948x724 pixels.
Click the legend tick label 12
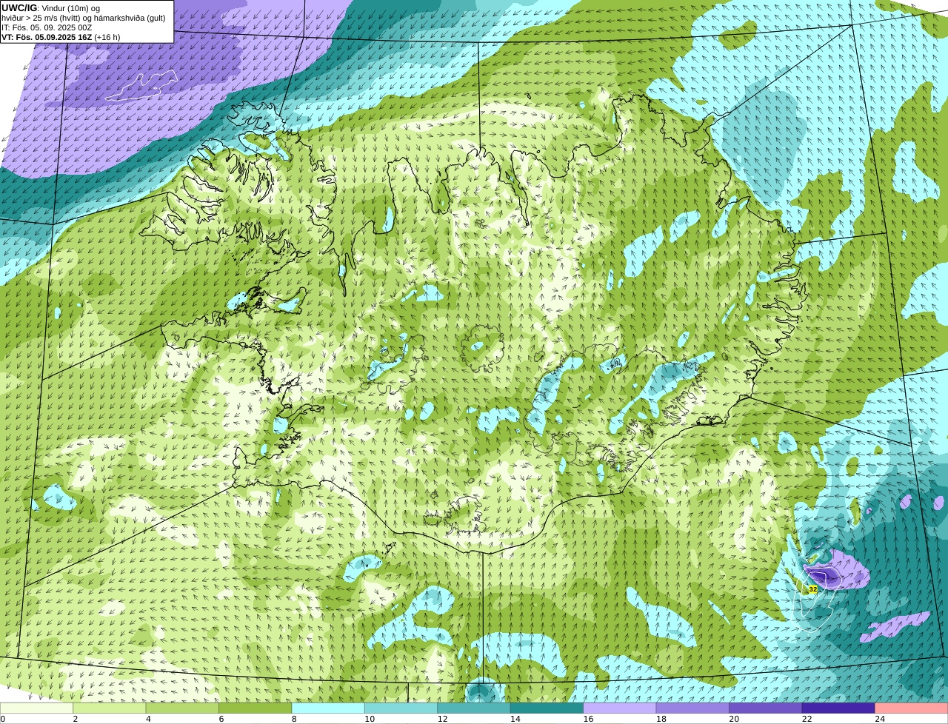442,719
